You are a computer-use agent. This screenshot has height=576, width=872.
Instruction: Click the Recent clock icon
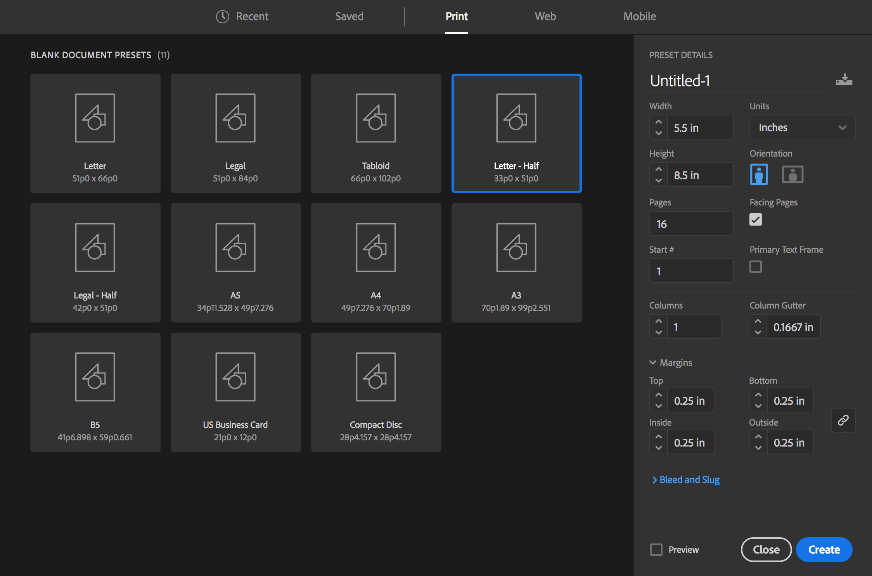pyautogui.click(x=223, y=16)
